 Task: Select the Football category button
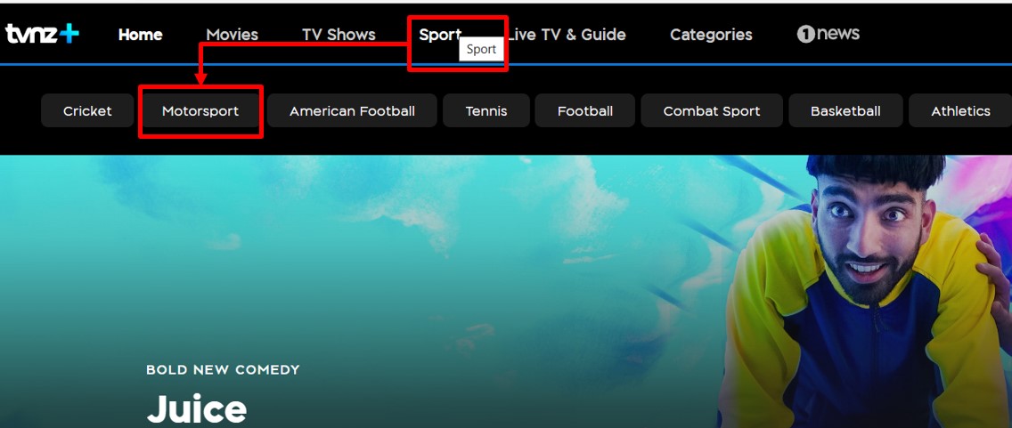584,111
